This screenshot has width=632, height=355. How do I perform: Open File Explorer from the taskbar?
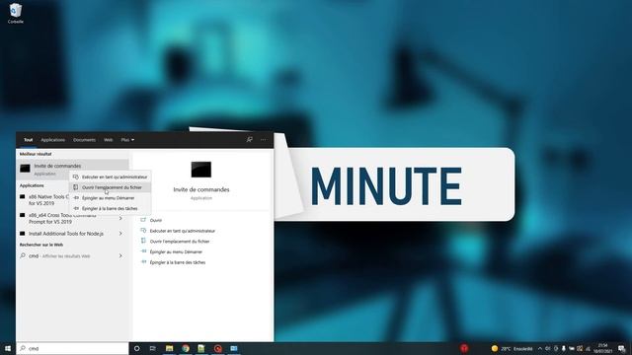click(169, 348)
